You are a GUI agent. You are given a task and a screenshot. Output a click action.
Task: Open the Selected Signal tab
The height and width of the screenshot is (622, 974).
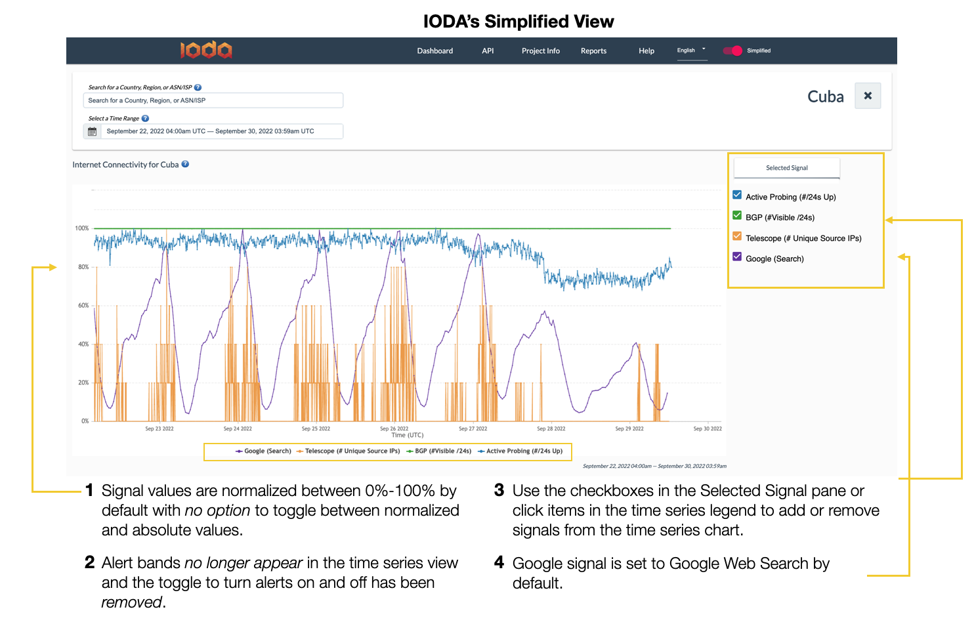pos(786,168)
